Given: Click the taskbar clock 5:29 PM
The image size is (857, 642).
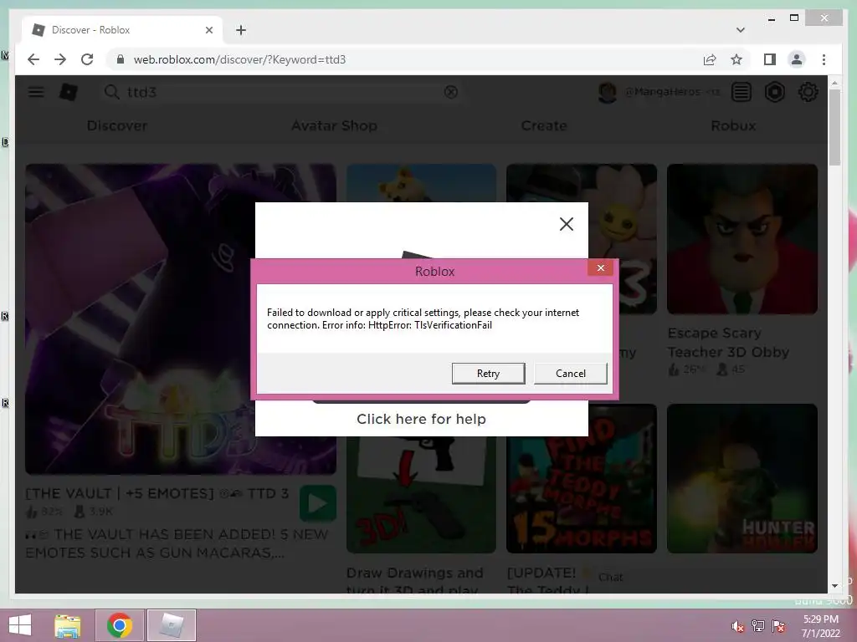Looking at the screenshot, I should point(821,626).
